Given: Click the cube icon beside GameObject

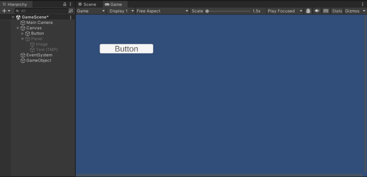Looking at the screenshot, I should [x=23, y=60].
